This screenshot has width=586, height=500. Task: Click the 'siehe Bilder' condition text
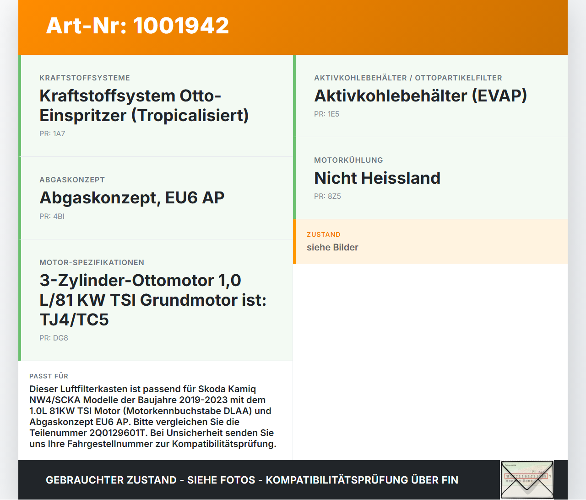click(332, 247)
